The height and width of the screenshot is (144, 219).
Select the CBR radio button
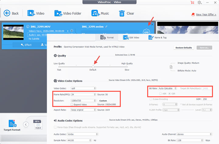pos(169,94)
